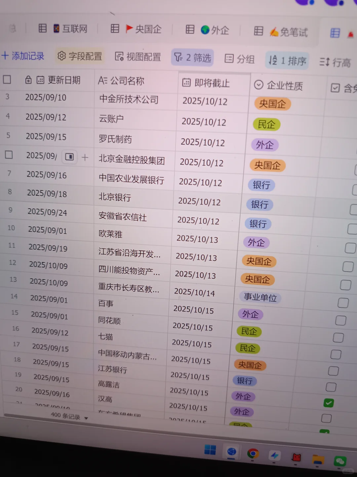Toggle the checkbox in 汉高 row

[x=326, y=418]
